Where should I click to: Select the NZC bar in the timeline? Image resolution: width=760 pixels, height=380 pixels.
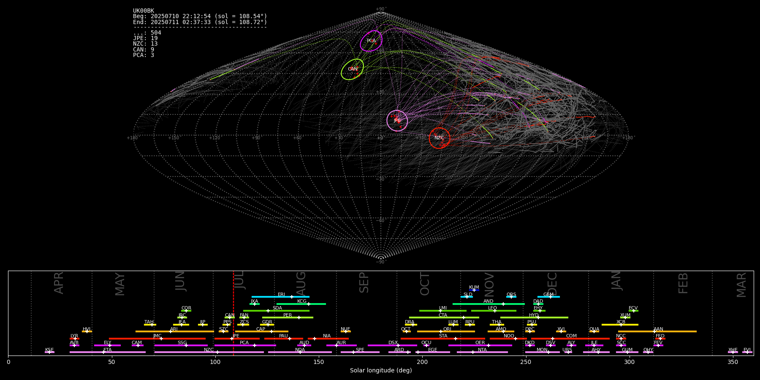tap(209, 352)
